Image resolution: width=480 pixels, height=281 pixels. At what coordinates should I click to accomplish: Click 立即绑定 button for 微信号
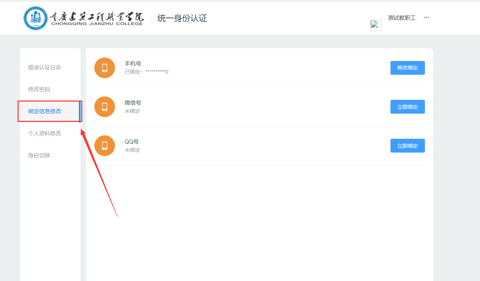[408, 107]
